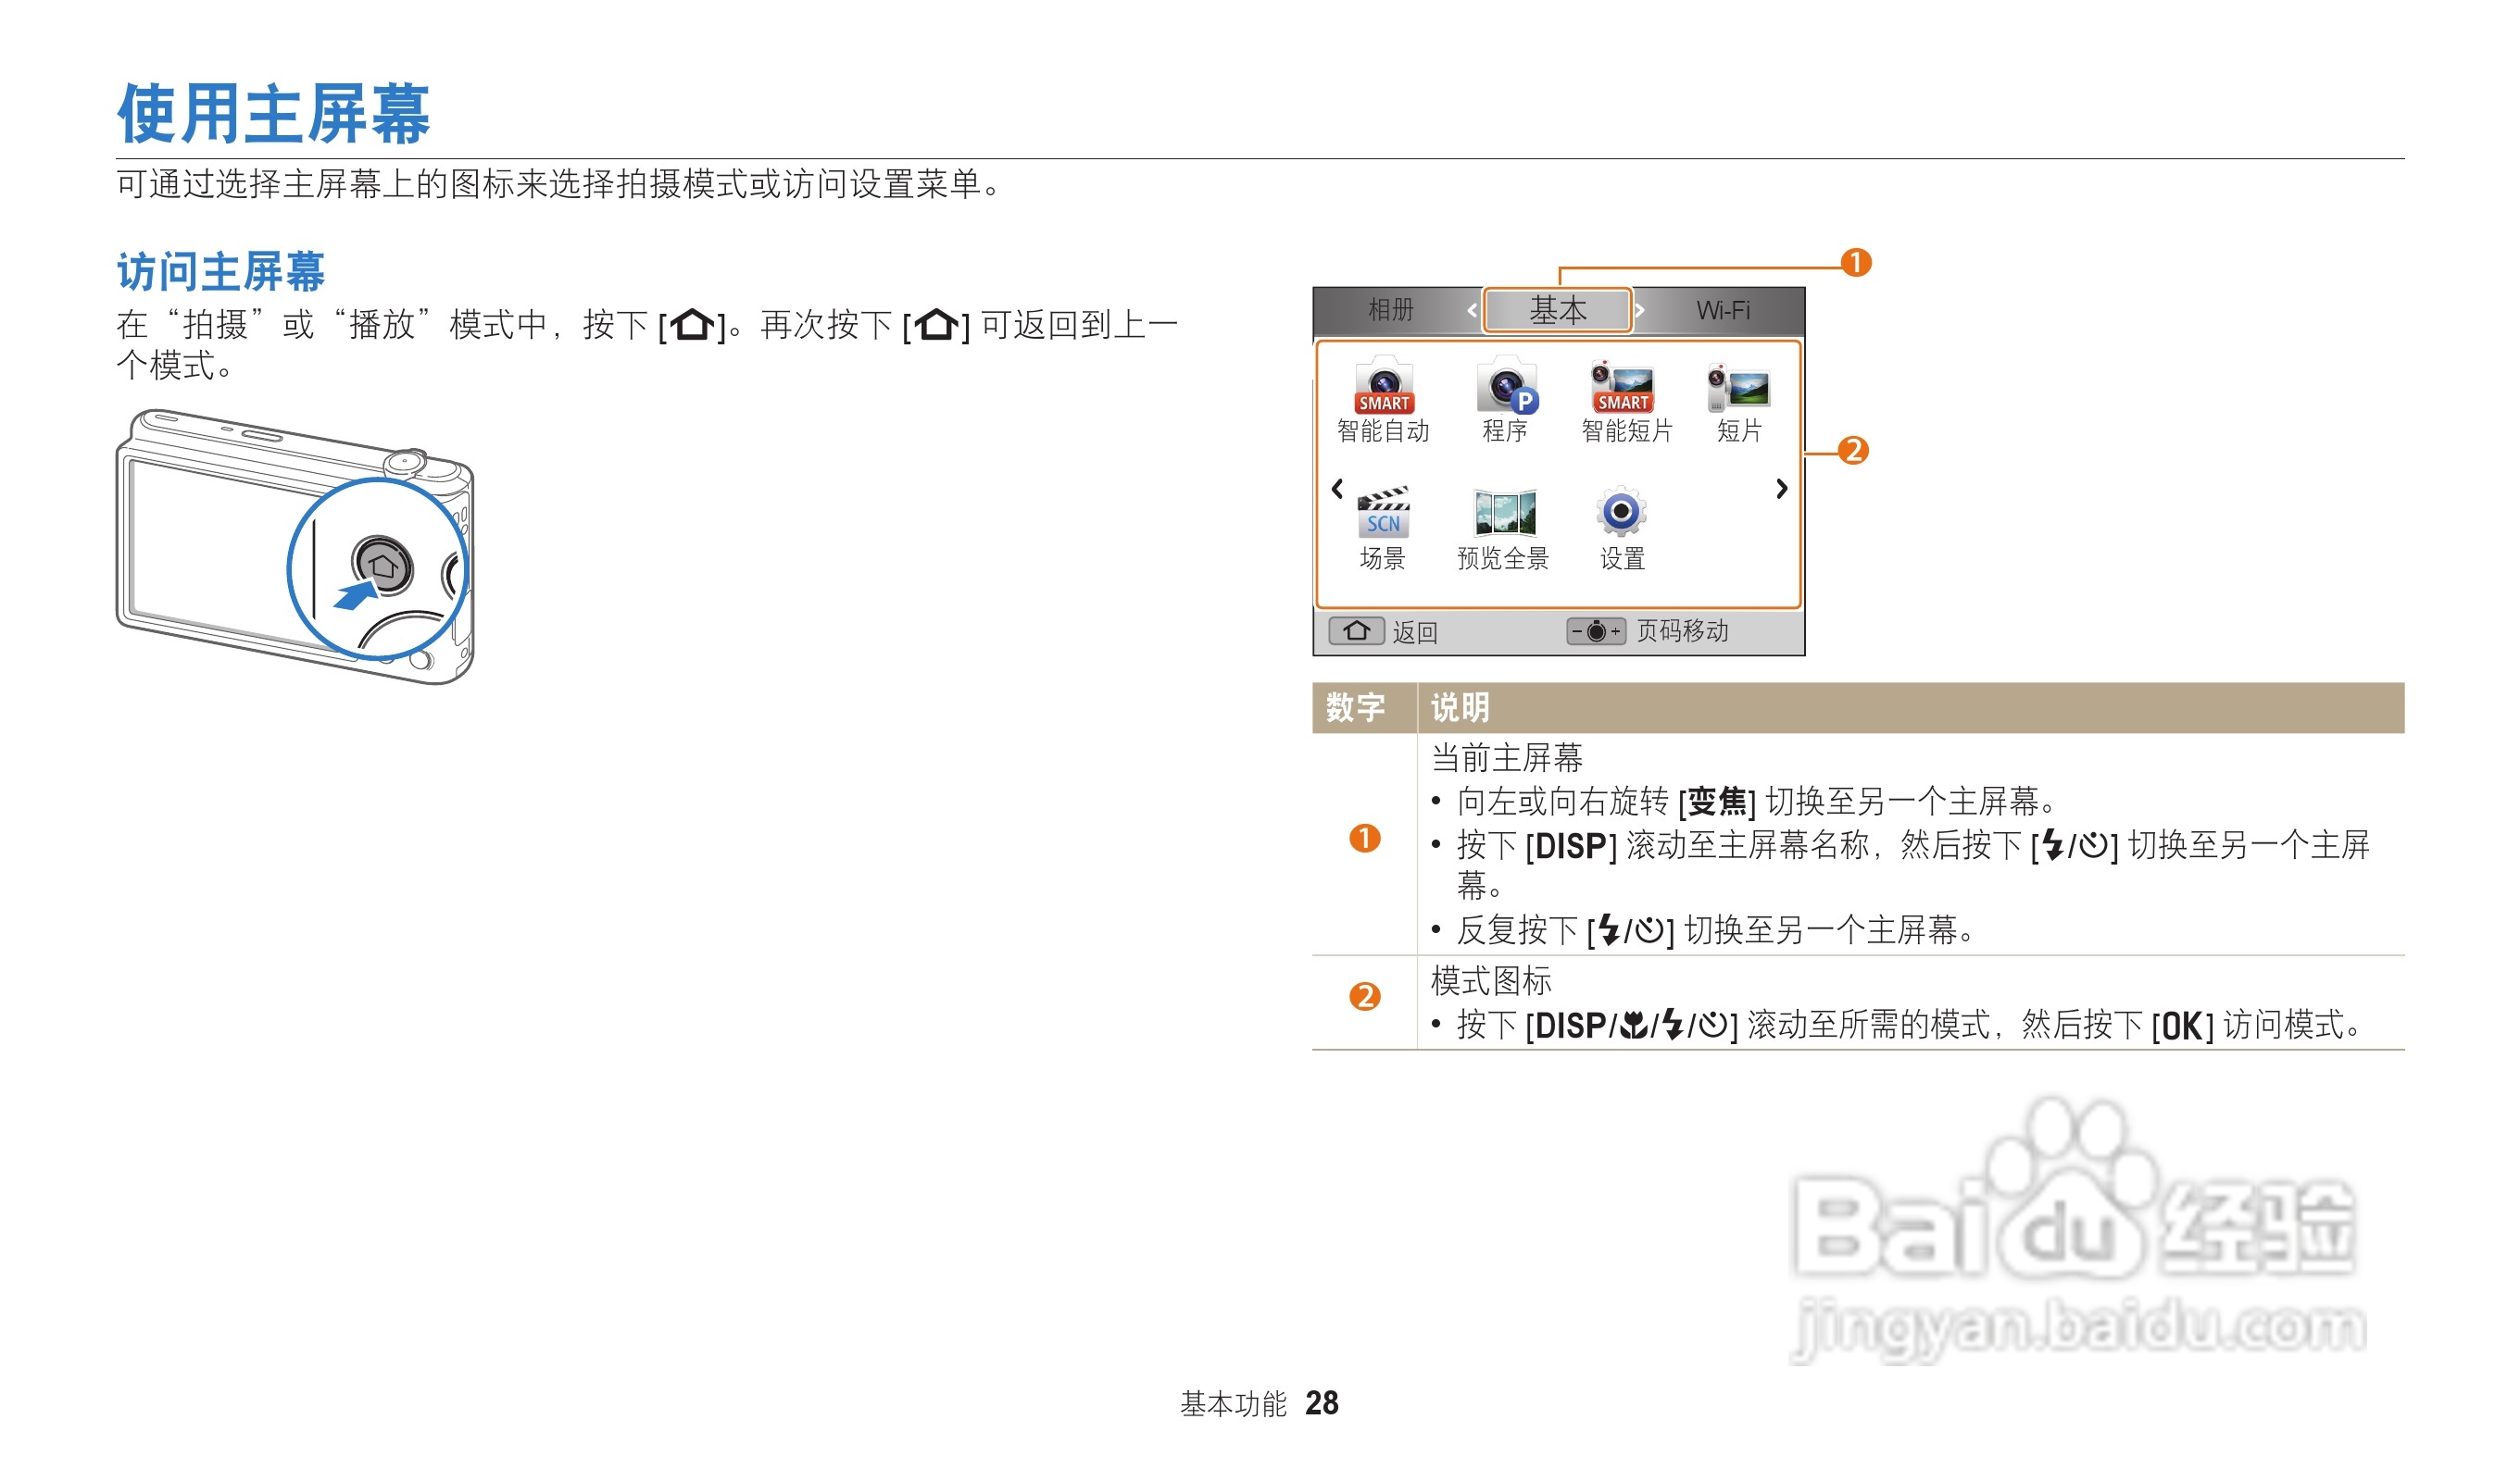This screenshot has height=1469, width=2520.
Task: Open the 场景 SCN scene mode icon
Action: [x=1384, y=514]
